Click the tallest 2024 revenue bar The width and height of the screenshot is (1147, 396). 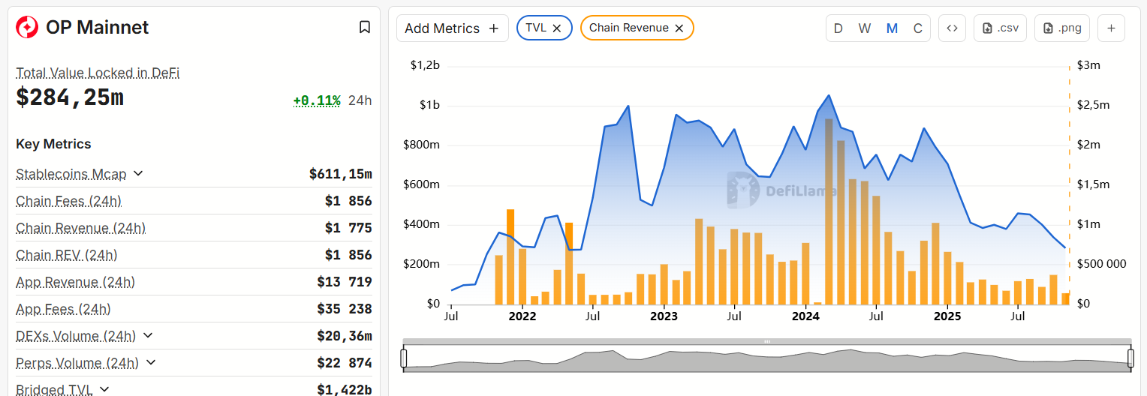(x=829, y=211)
